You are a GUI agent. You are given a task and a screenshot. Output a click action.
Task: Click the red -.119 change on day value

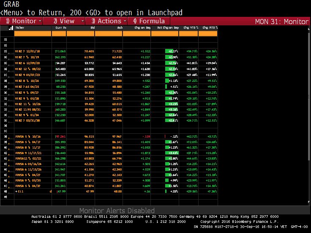pyautogui.click(x=146, y=136)
